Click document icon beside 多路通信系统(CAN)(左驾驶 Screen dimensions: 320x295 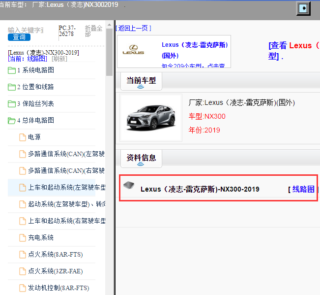[x=23, y=154]
